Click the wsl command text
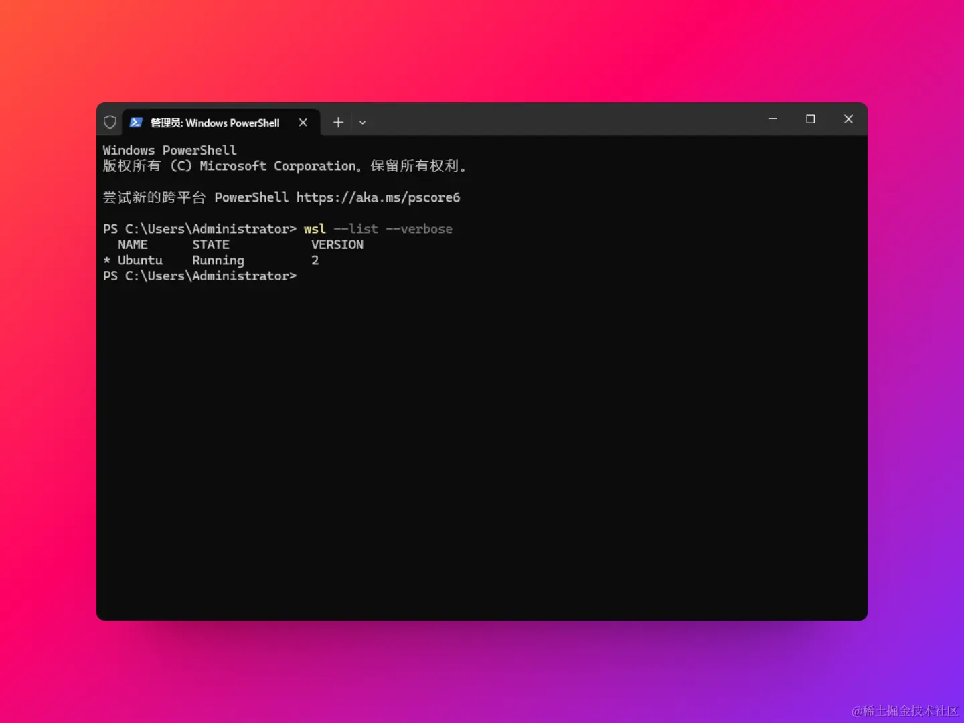 [315, 229]
